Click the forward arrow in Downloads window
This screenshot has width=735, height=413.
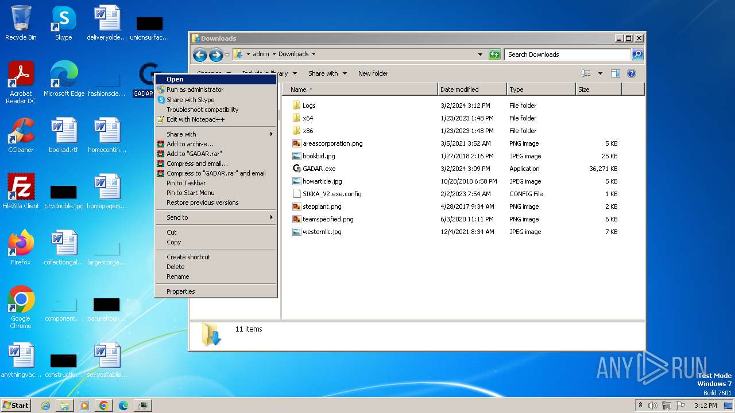click(216, 55)
